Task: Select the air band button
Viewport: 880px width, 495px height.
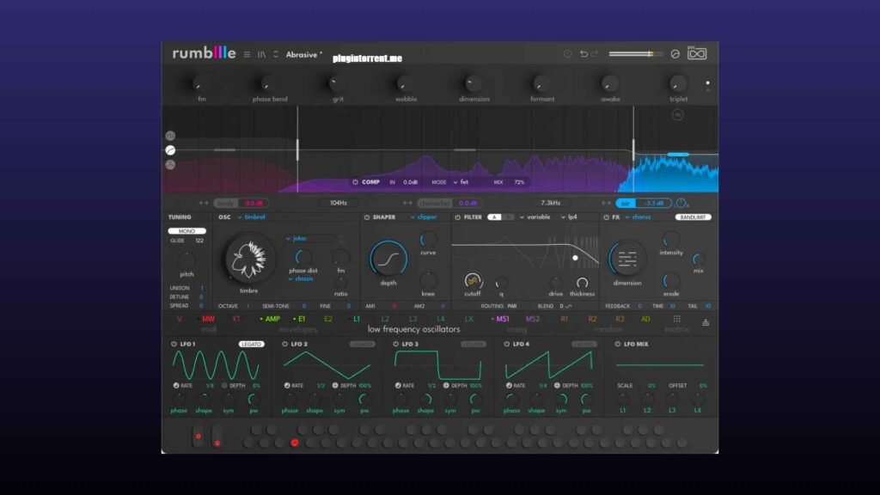Action: (626, 203)
